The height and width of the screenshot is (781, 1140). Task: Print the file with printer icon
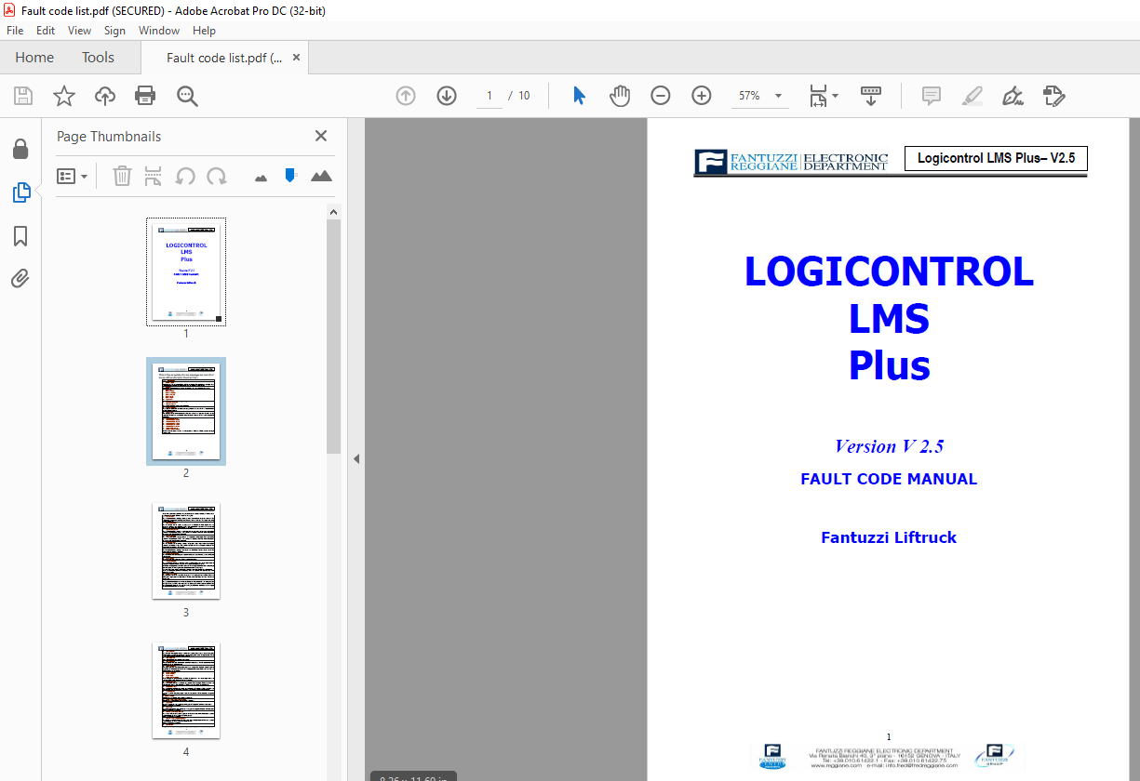[x=145, y=96]
